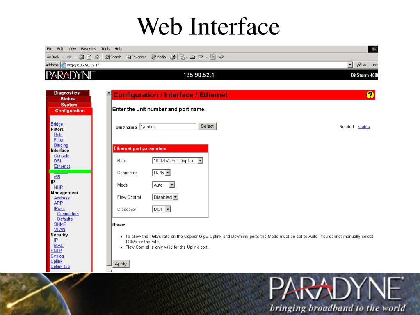Open the Search pane from toolbar
Screen dimensions: 420x315
tap(113, 57)
